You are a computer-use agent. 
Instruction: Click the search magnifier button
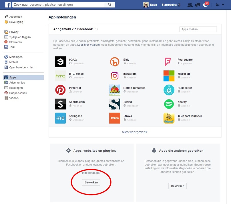pos(109,5)
